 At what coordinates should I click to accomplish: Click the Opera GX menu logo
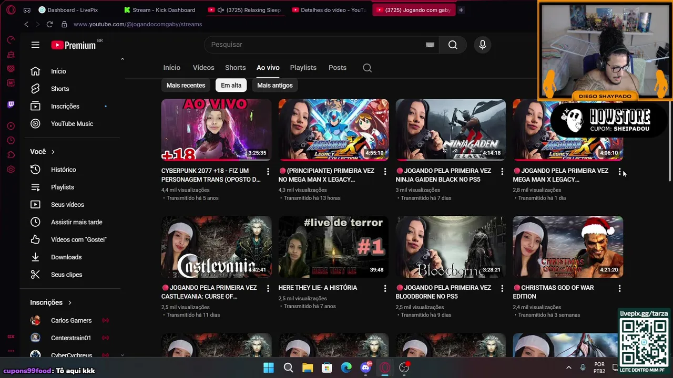[11, 10]
